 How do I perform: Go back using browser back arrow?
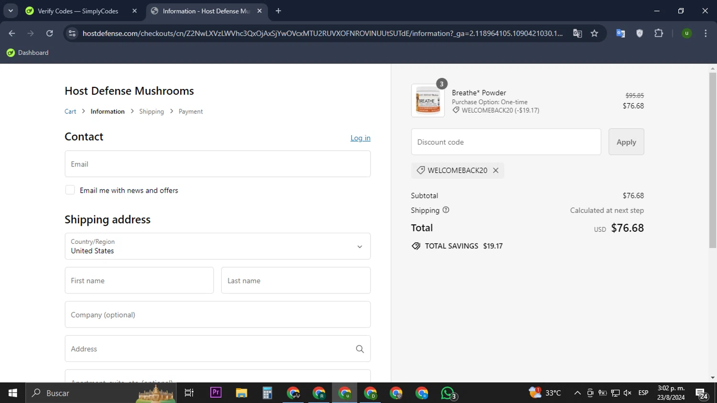coord(12,33)
